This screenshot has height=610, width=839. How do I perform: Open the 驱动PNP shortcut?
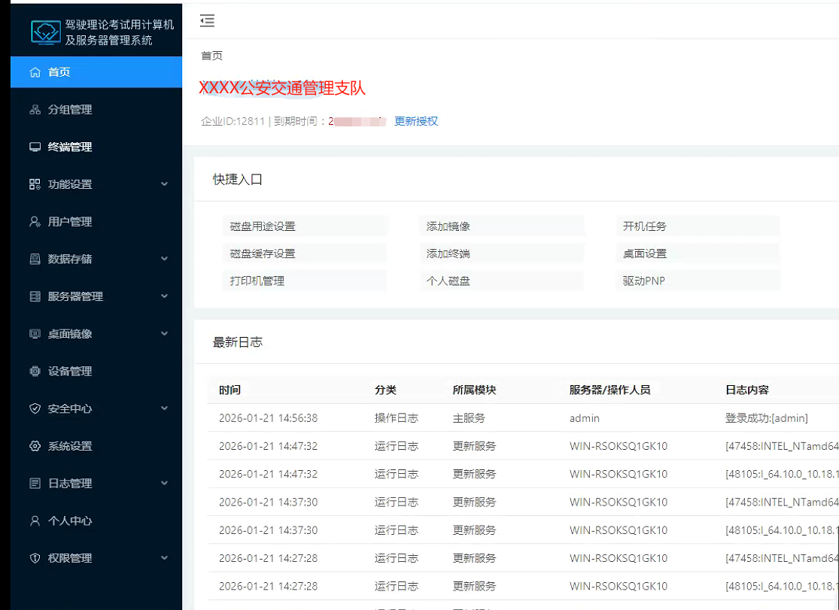(x=698, y=281)
